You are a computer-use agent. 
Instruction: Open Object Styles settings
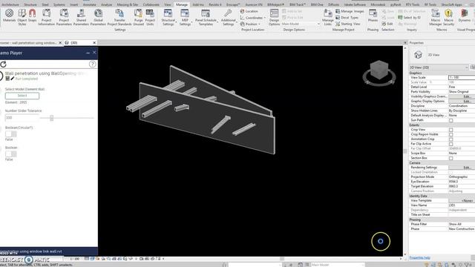coord(22,16)
